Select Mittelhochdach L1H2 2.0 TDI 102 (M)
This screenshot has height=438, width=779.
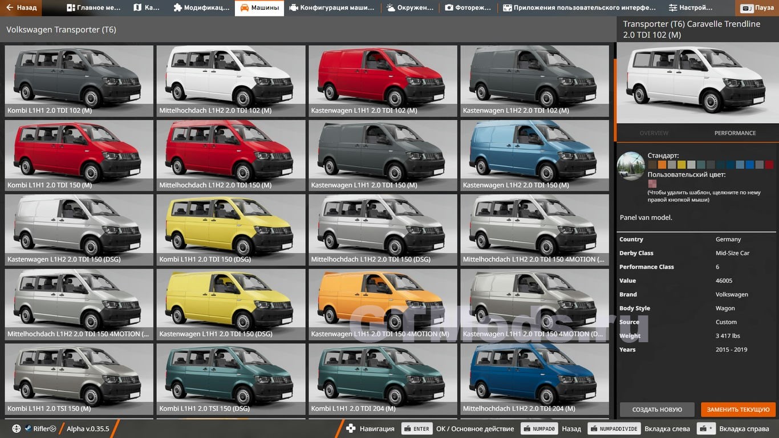[x=231, y=81]
